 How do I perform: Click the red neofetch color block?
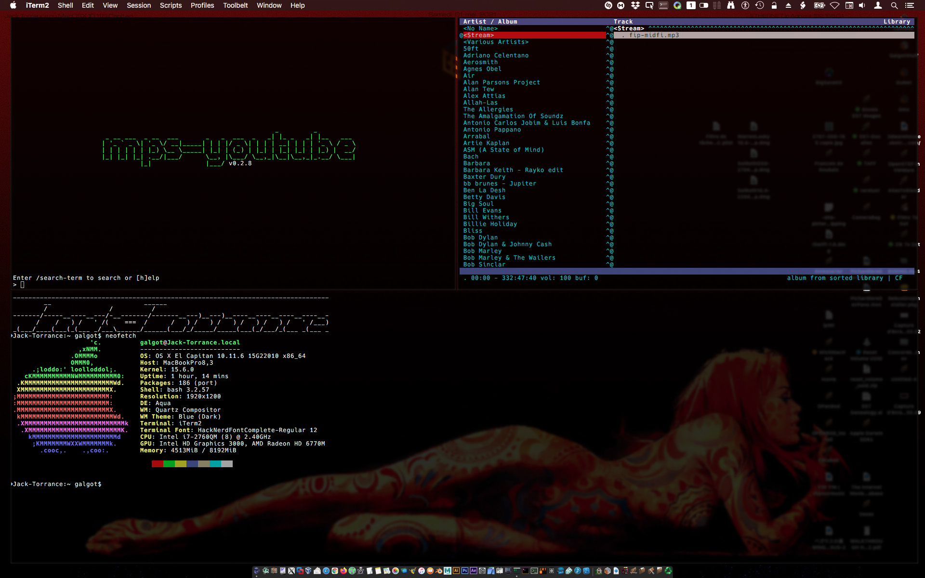(x=157, y=464)
